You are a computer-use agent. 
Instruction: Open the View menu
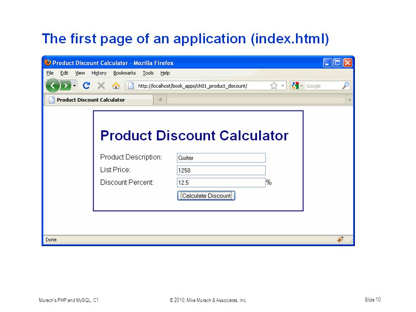coord(80,73)
